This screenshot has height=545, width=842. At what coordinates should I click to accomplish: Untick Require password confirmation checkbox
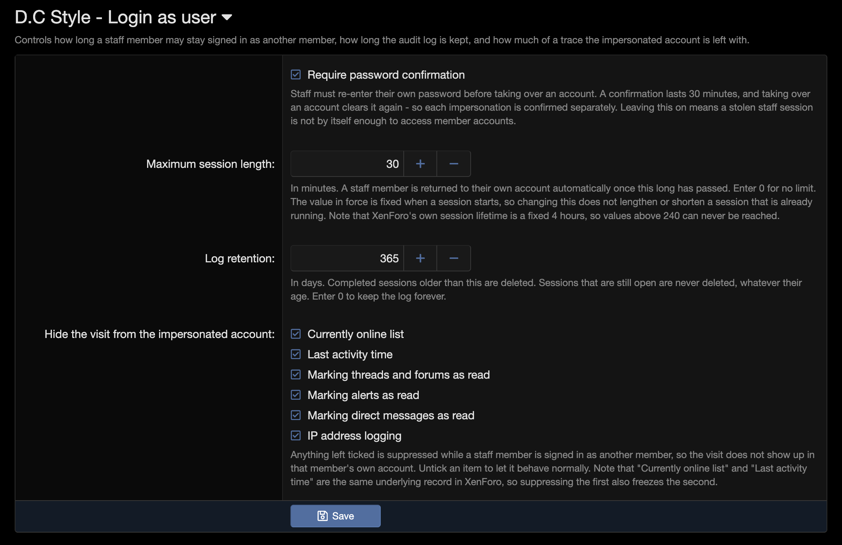pyautogui.click(x=296, y=75)
